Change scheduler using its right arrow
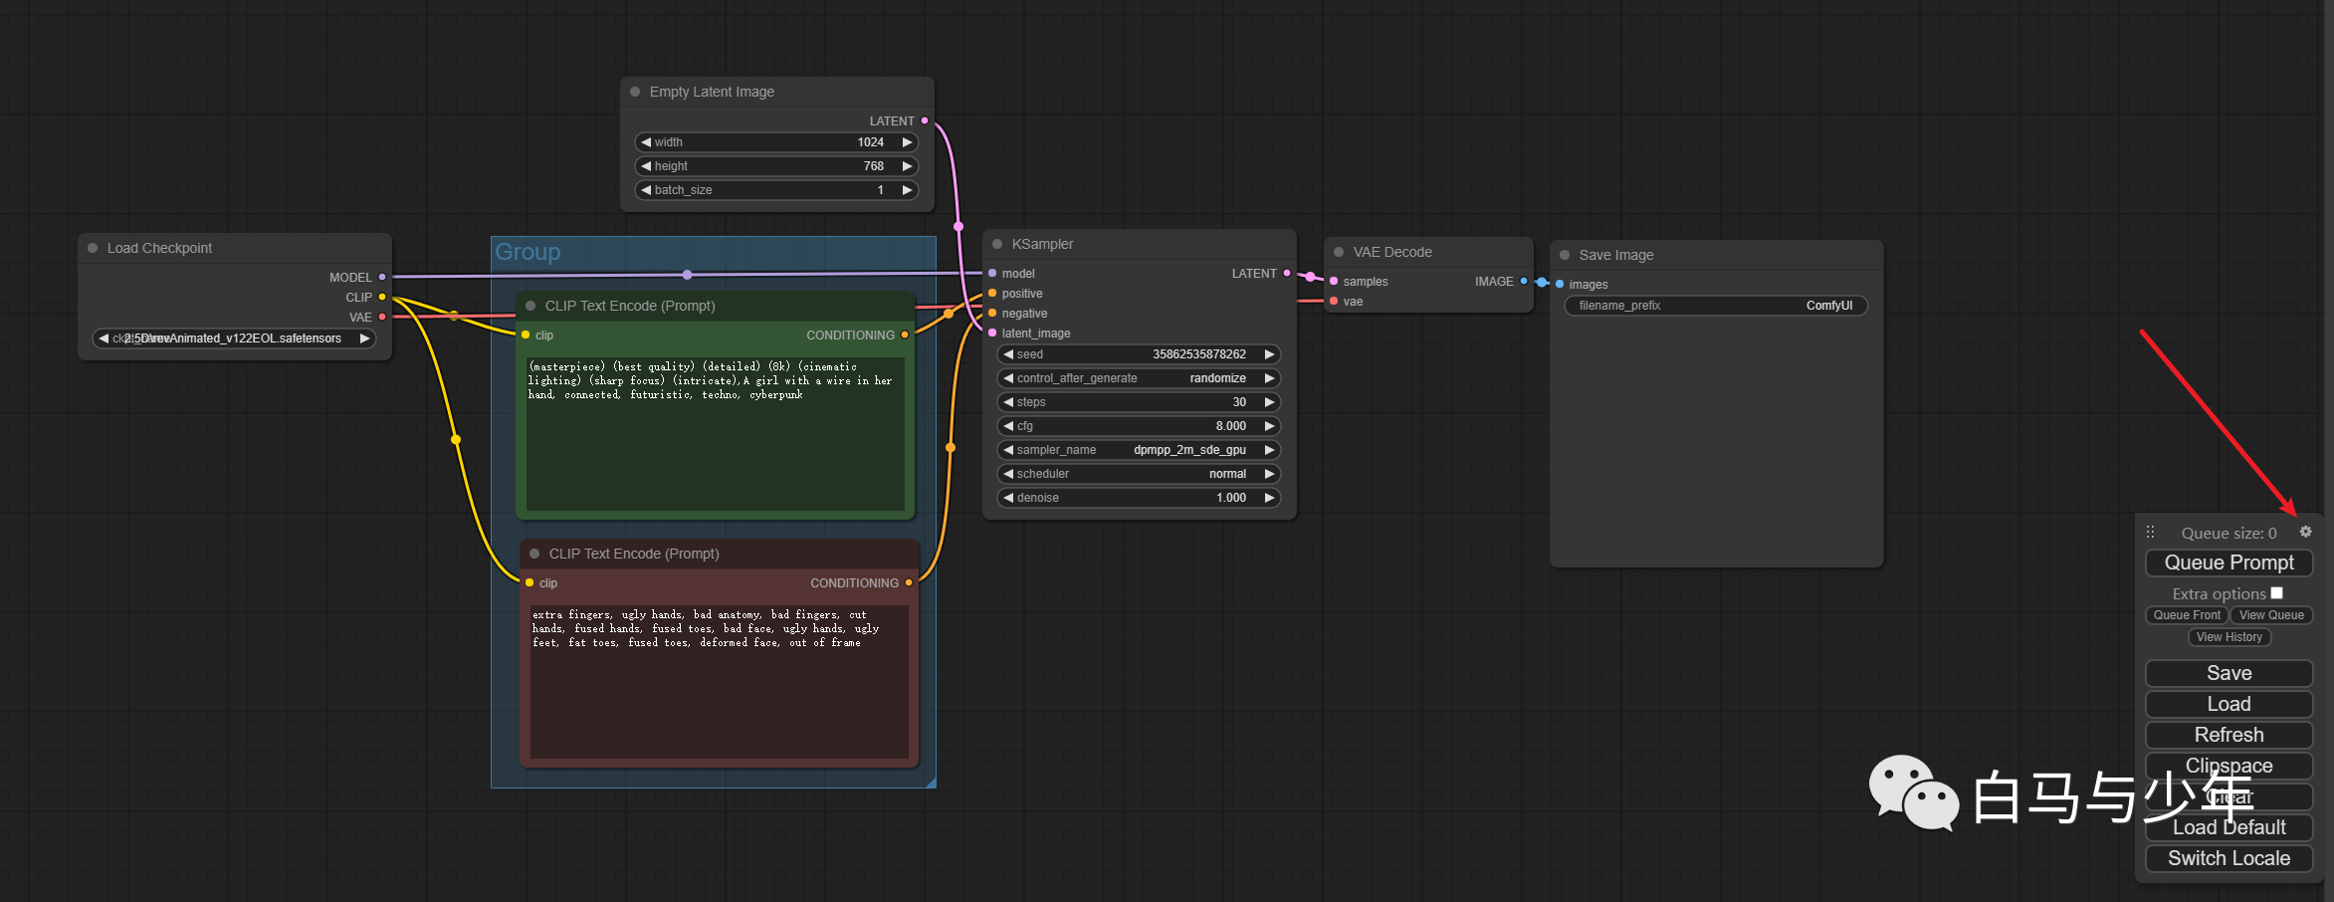Viewport: 2334px width, 902px height. tap(1269, 474)
